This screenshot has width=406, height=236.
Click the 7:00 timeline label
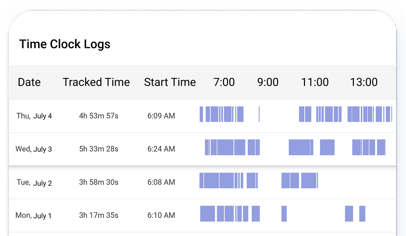[x=224, y=82]
